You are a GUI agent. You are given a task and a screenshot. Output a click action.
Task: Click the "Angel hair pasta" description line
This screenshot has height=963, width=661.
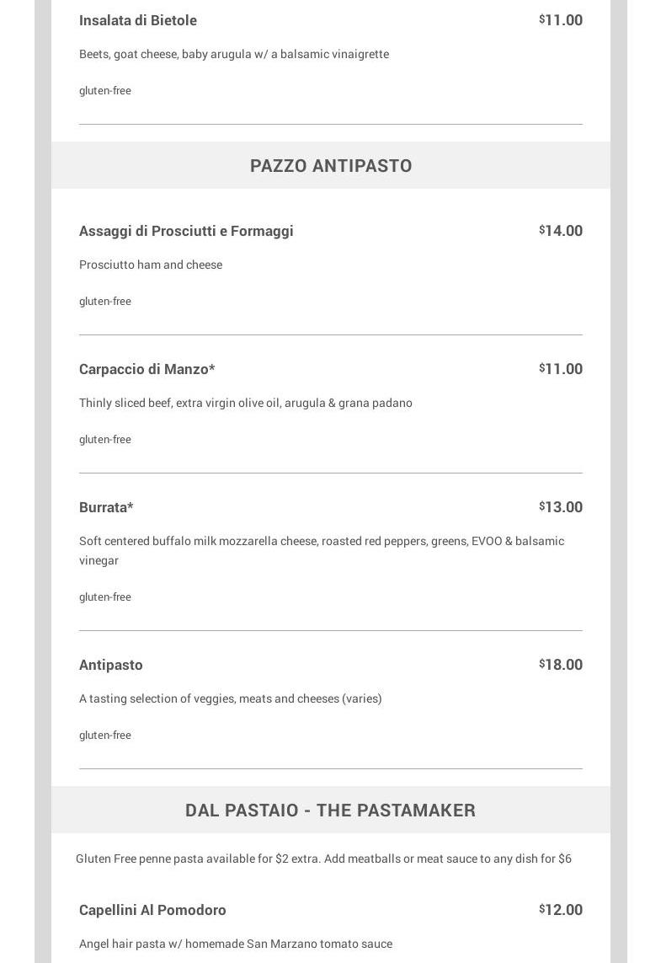click(x=236, y=944)
